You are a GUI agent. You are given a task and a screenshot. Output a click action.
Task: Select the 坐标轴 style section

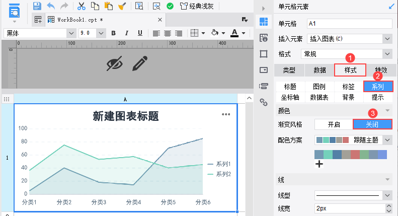290,97
